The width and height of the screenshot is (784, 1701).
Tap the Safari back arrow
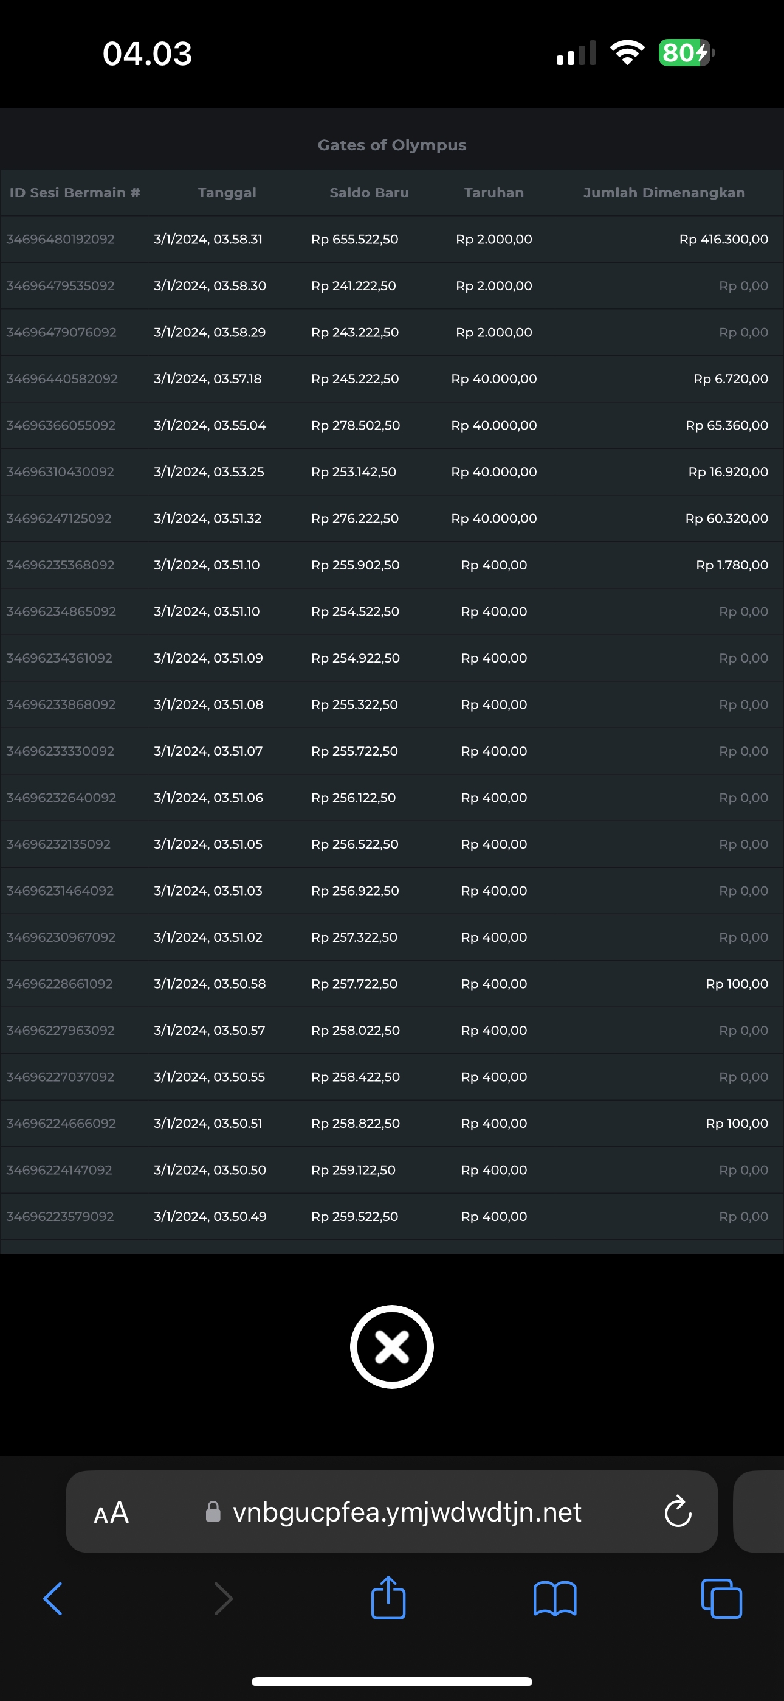53,1599
